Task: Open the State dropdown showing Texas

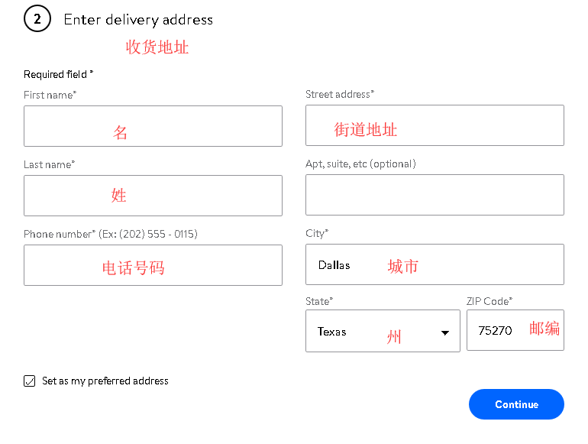Action: tap(382, 331)
